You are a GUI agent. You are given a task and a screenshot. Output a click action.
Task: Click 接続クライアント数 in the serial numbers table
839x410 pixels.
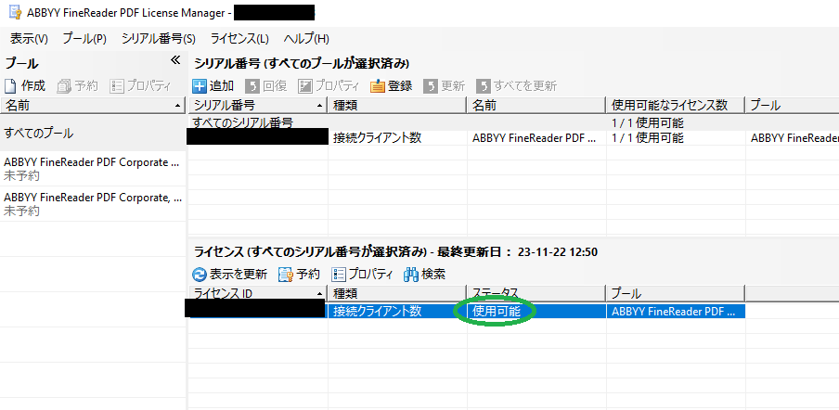click(377, 138)
